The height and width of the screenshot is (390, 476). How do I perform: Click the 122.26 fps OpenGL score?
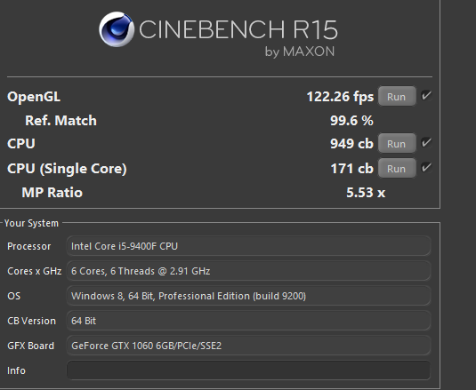[340, 97]
